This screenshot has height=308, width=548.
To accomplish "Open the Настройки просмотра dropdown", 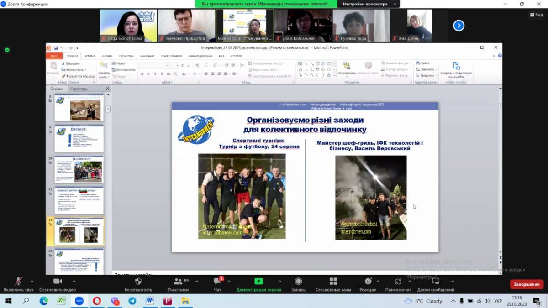I will coord(368,4).
